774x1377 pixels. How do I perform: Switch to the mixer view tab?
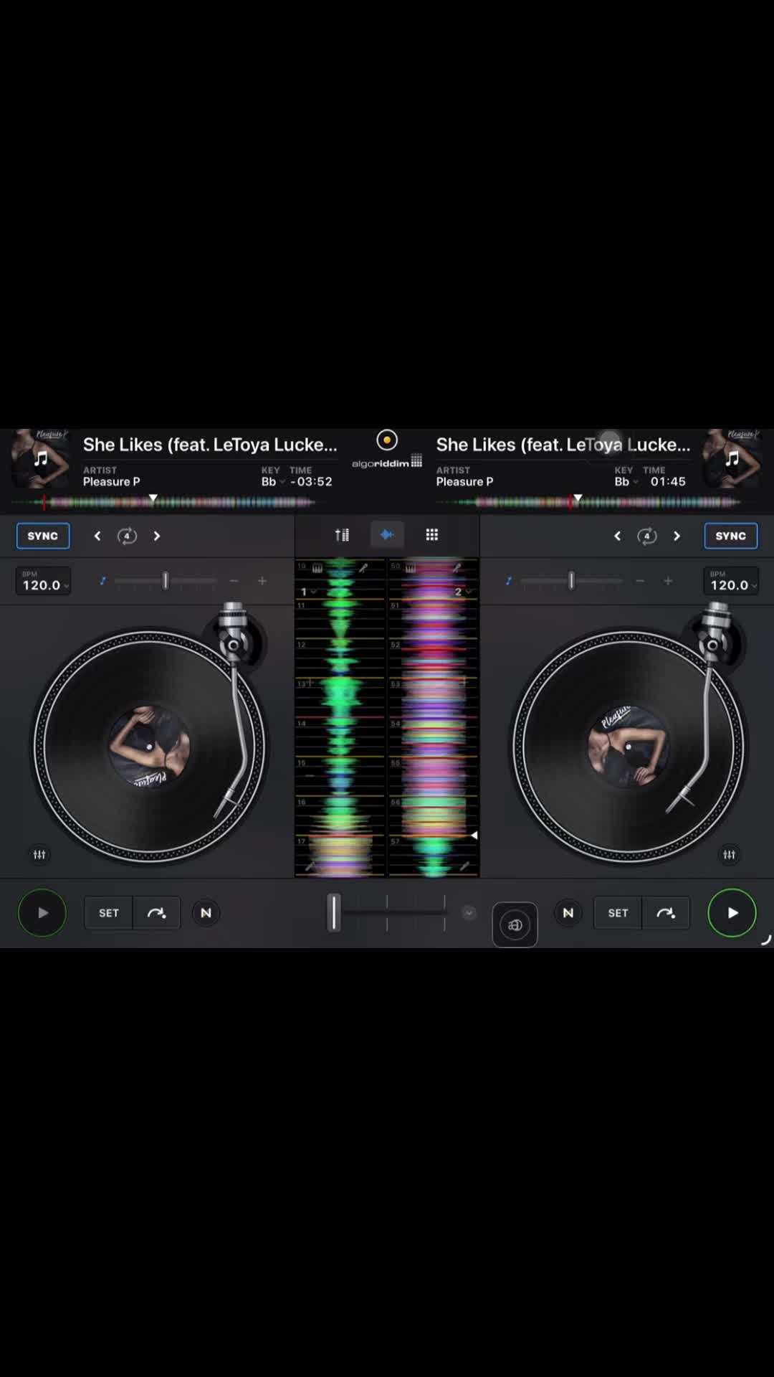pyautogui.click(x=343, y=535)
